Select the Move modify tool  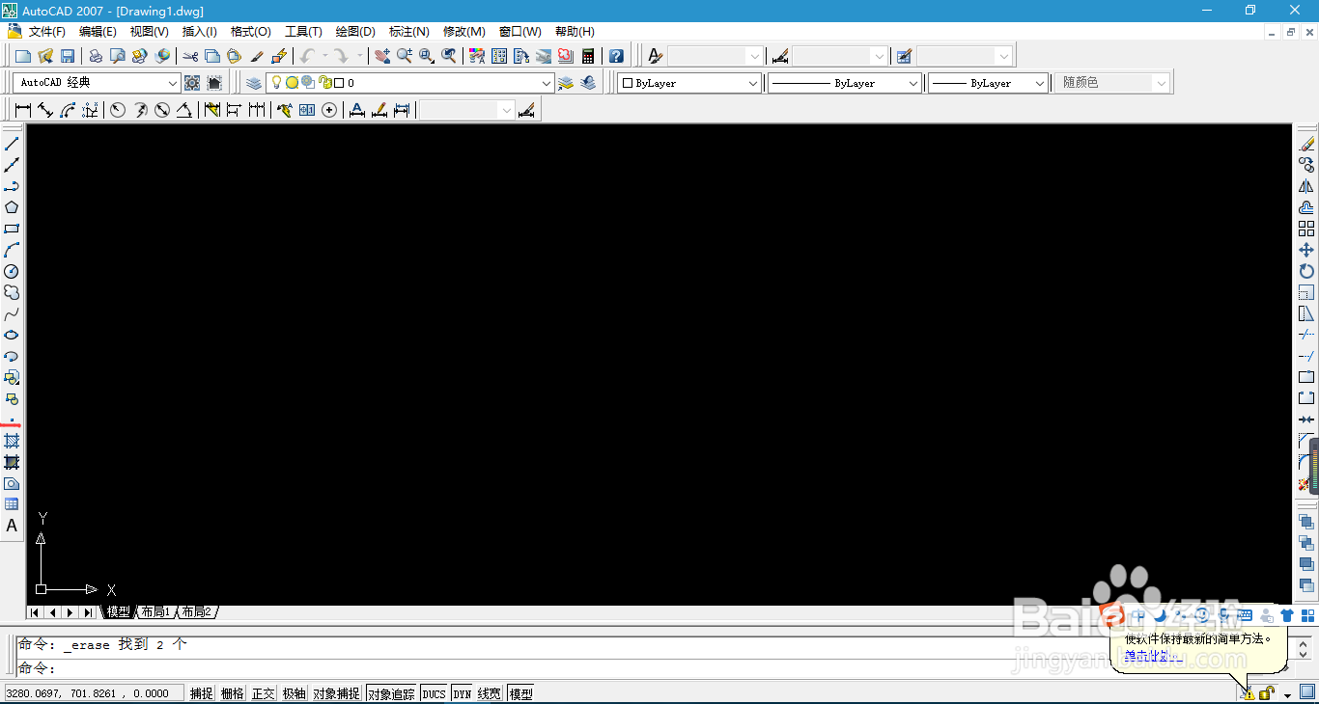[x=1306, y=250]
